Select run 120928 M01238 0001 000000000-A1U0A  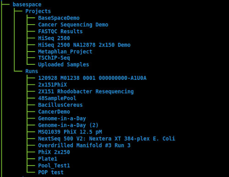point(92,78)
